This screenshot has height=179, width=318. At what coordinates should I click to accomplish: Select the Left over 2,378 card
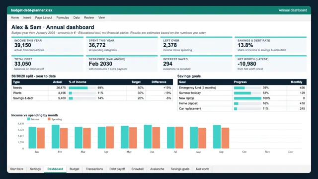196,45
